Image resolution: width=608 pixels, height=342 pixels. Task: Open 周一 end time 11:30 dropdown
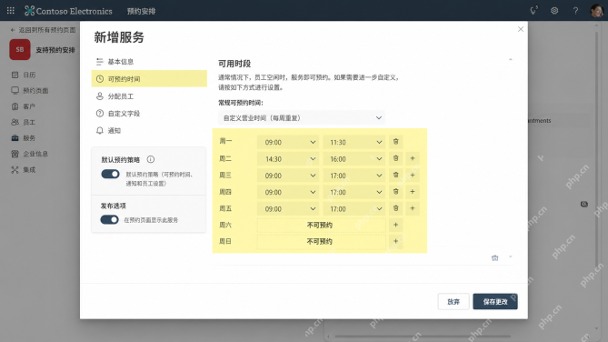click(x=354, y=143)
